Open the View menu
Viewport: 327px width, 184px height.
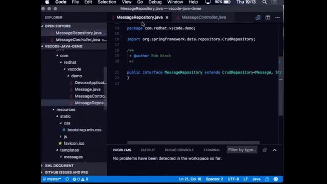(x=127, y=2)
